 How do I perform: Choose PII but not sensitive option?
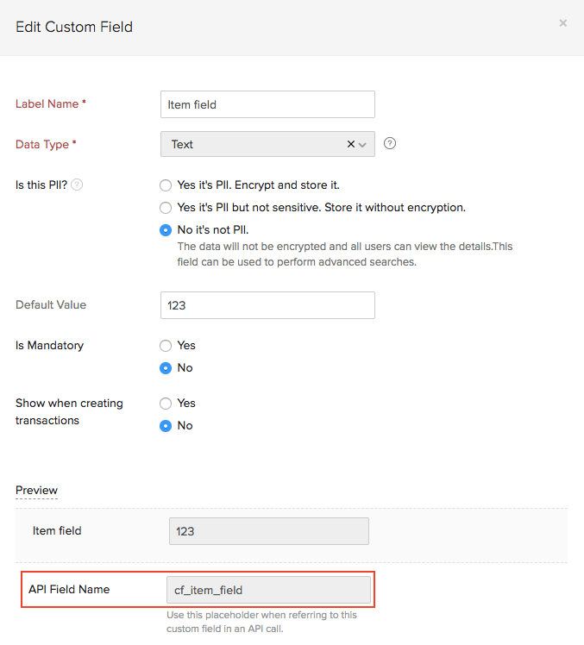[166, 207]
